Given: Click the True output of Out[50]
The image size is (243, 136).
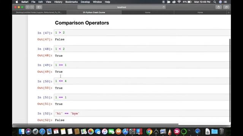Looking at the screenshot, I should click(x=59, y=88).
